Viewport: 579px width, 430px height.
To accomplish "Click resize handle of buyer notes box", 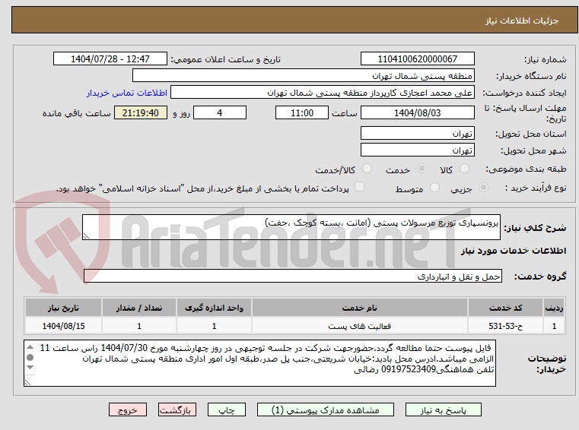I will 27,382.
